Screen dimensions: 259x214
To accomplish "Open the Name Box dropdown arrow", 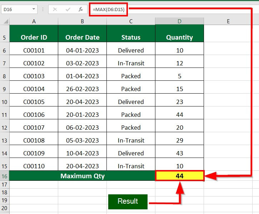I will click(34, 9).
